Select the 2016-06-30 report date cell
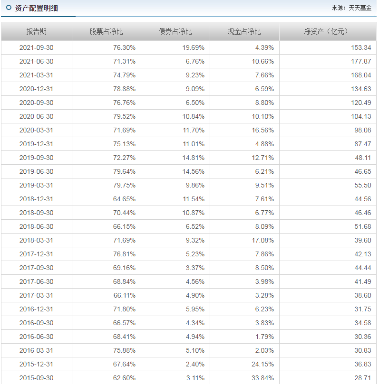 pyautogui.click(x=36, y=337)
